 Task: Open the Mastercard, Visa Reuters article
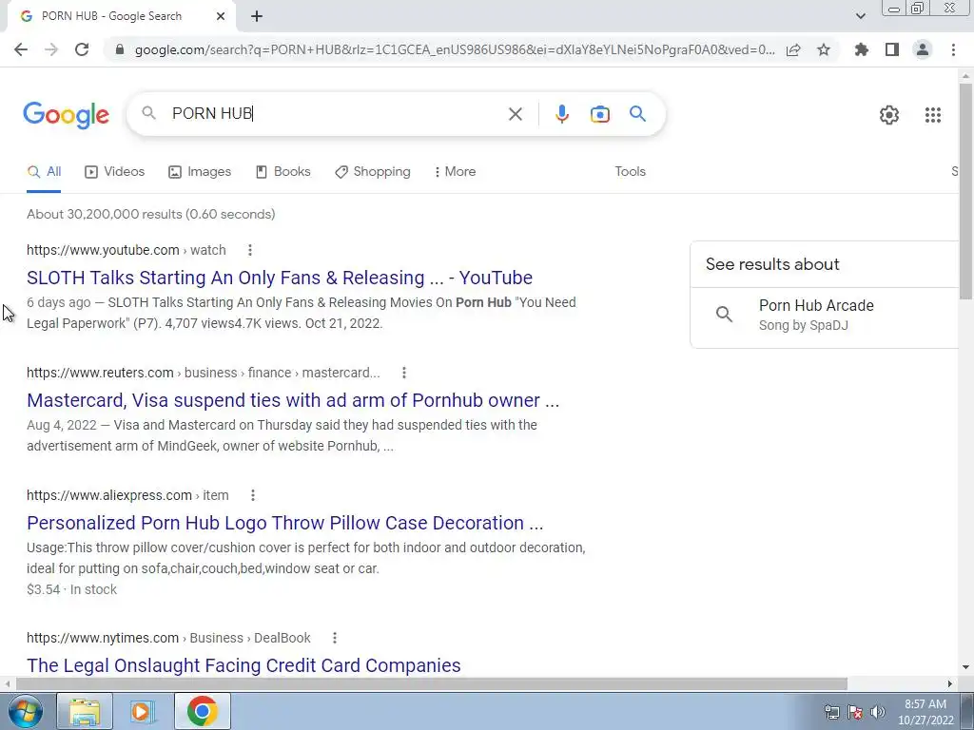pos(293,400)
